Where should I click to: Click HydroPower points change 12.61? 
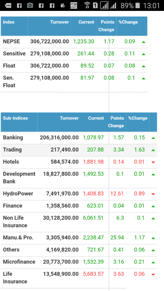(x=117, y=194)
